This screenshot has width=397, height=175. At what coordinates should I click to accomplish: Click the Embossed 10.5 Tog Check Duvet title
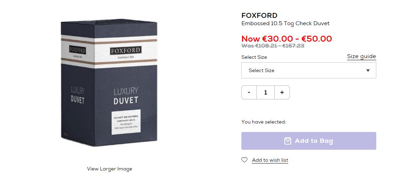click(x=285, y=23)
